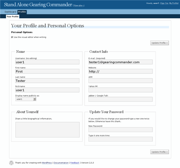Follow the View site link
Viewport: 180px width, 168px height.
(79, 5)
